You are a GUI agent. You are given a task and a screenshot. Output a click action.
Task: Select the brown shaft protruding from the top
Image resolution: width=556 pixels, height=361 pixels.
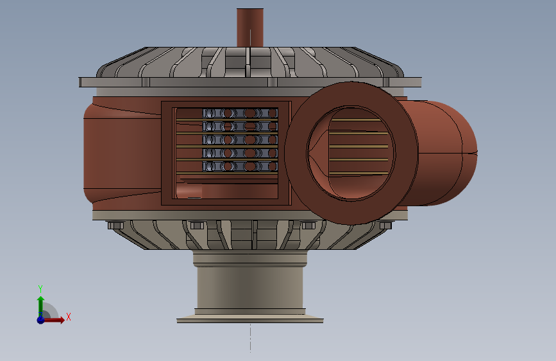pyautogui.click(x=250, y=28)
